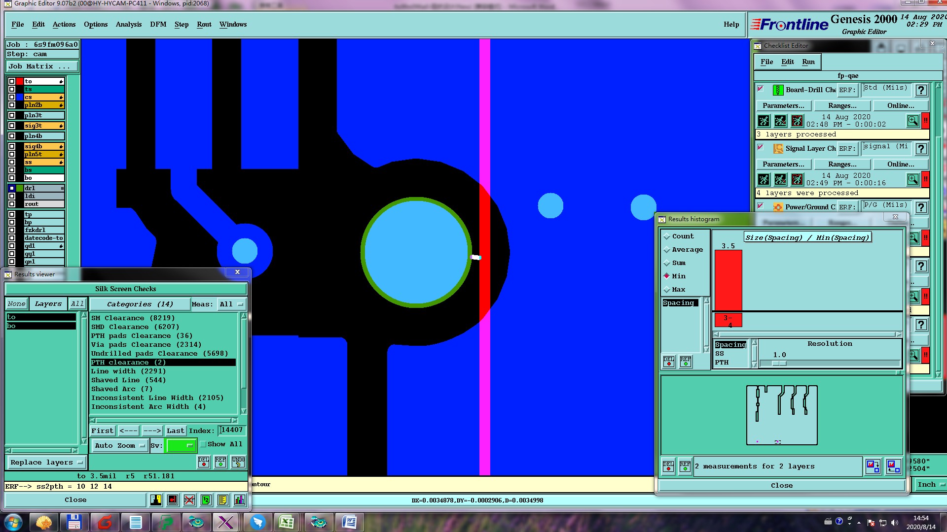Click the DEL icon in Results viewer

[204, 462]
